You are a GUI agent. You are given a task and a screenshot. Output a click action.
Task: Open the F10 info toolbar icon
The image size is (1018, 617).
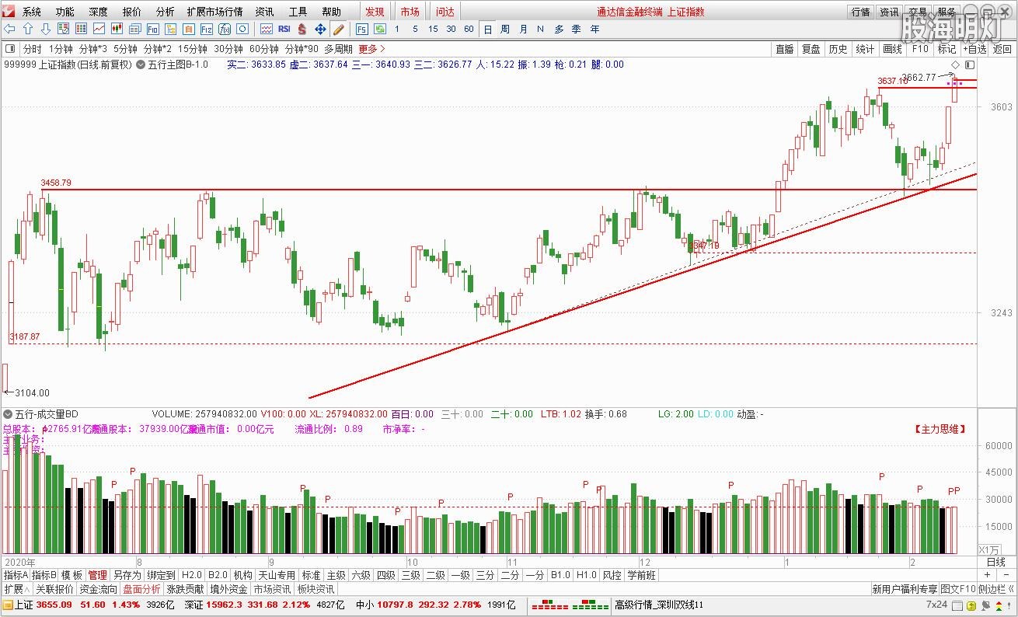click(x=152, y=29)
